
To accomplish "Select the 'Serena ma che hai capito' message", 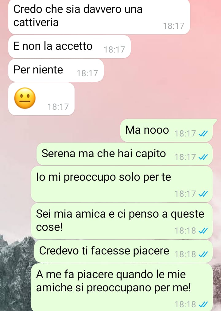I will pos(125,154).
